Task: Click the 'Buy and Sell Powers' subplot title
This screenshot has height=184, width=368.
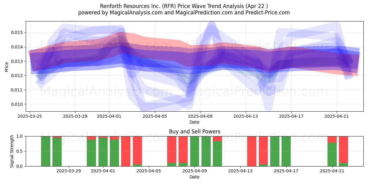Action: (x=194, y=132)
